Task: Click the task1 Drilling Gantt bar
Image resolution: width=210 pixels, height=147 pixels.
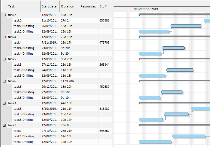Action: [155, 142]
